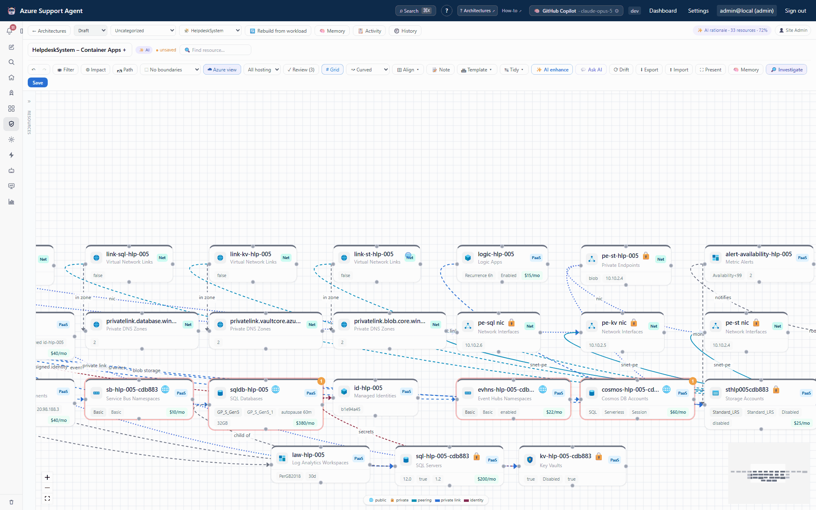Click the sun-shaped icon in left sidebar

click(11, 140)
